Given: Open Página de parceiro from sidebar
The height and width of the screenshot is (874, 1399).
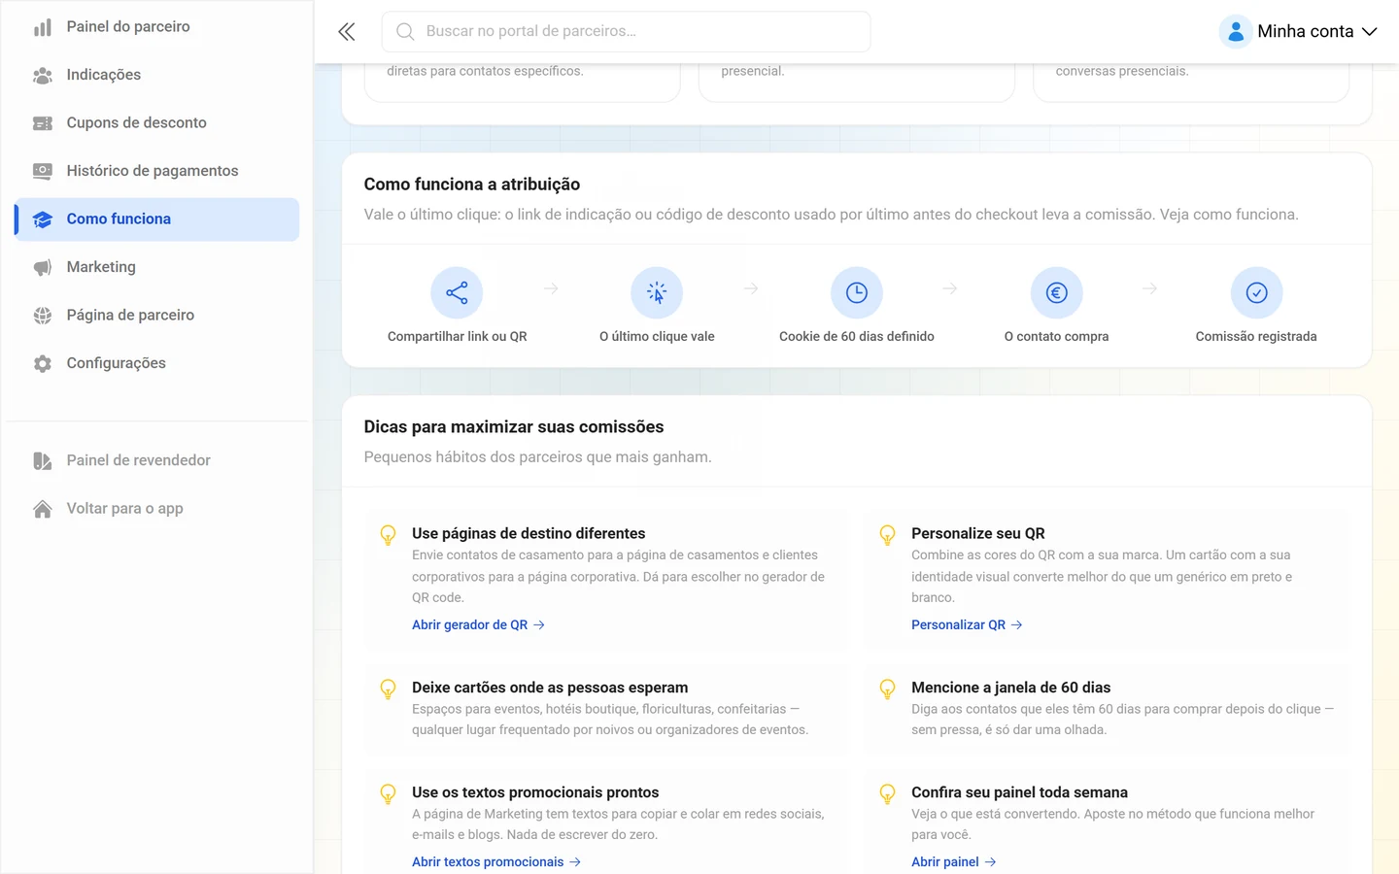Looking at the screenshot, I should [157, 316].
